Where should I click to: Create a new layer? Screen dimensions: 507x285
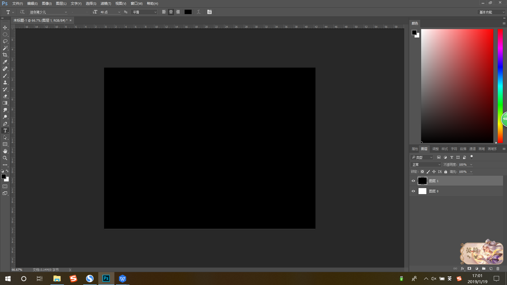(x=491, y=269)
